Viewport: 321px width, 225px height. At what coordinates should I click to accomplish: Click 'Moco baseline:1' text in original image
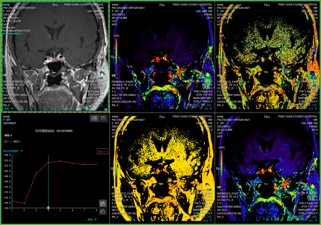pyautogui.click(x=12, y=34)
